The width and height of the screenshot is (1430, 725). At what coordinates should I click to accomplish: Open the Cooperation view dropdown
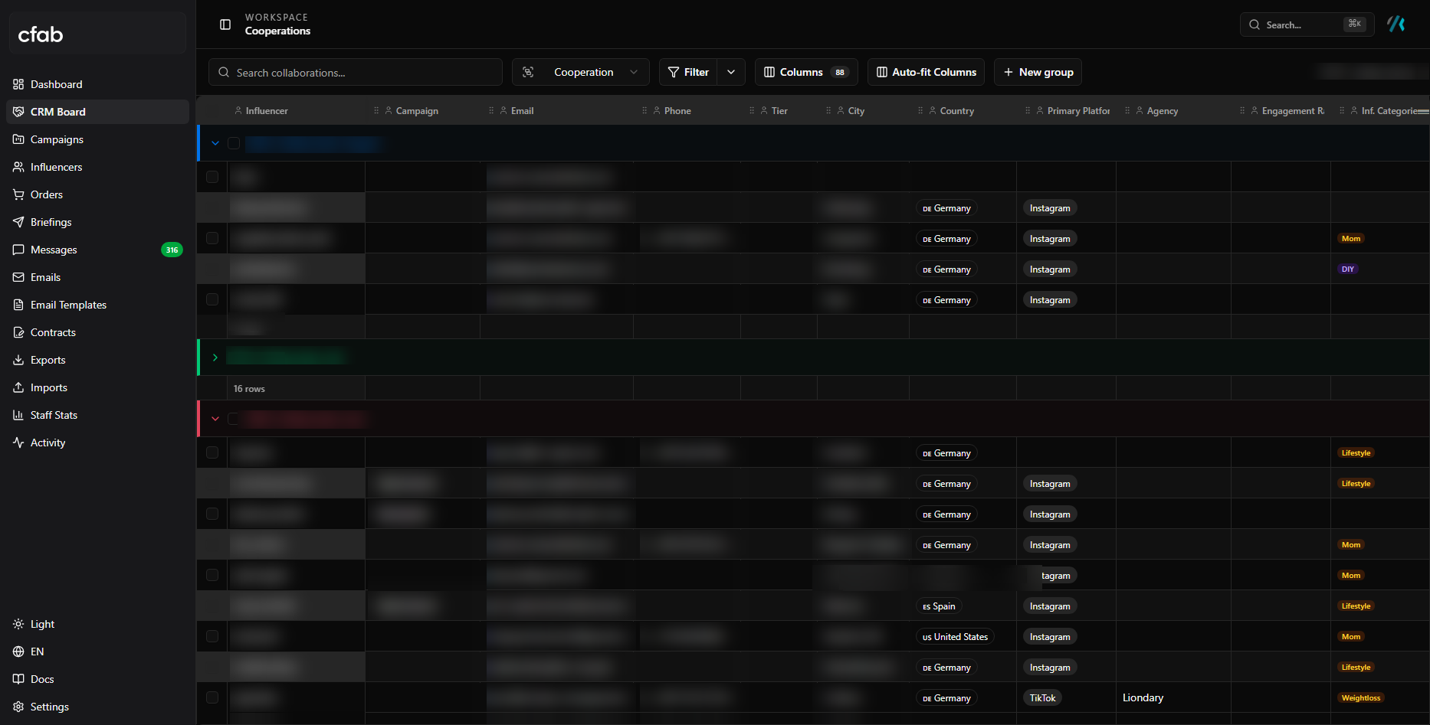point(581,72)
